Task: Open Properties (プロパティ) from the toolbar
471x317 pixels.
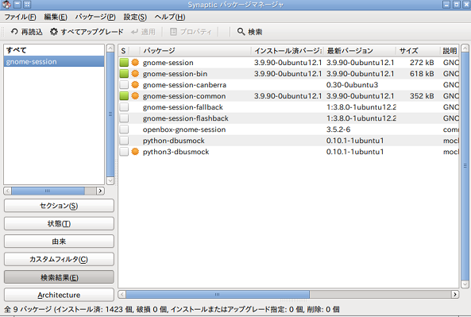Action: pos(191,32)
